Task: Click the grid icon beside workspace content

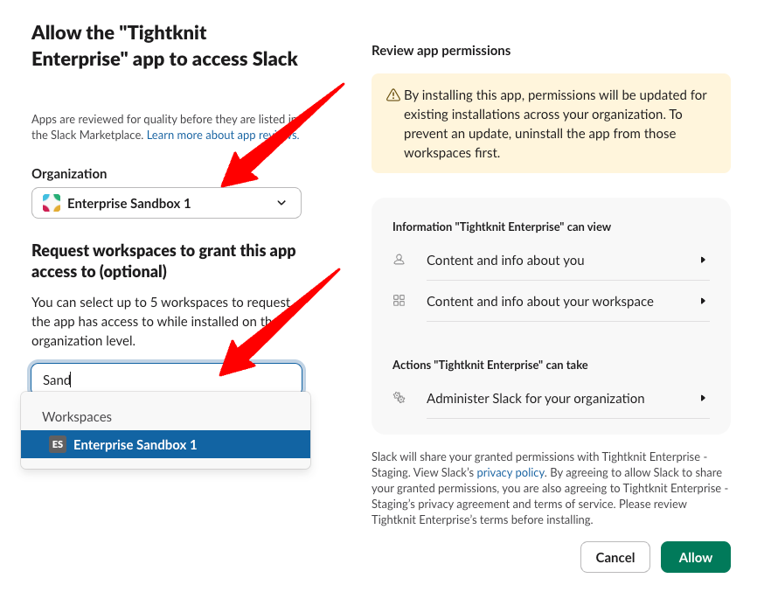Action: click(399, 301)
